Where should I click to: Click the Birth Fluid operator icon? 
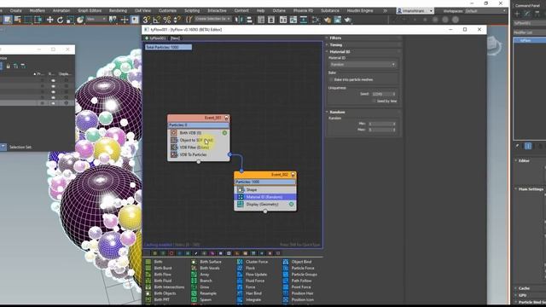(x=148, y=281)
